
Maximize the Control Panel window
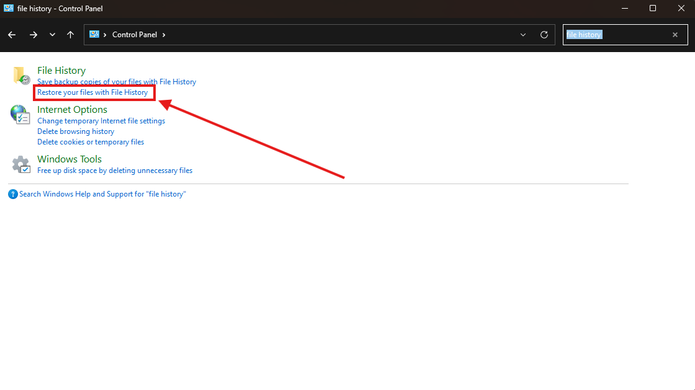[x=652, y=8]
